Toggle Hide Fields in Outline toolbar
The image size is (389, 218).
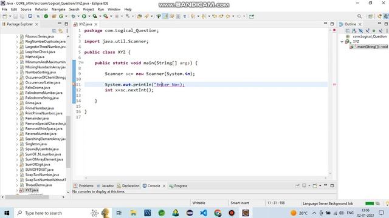click(x=360, y=31)
